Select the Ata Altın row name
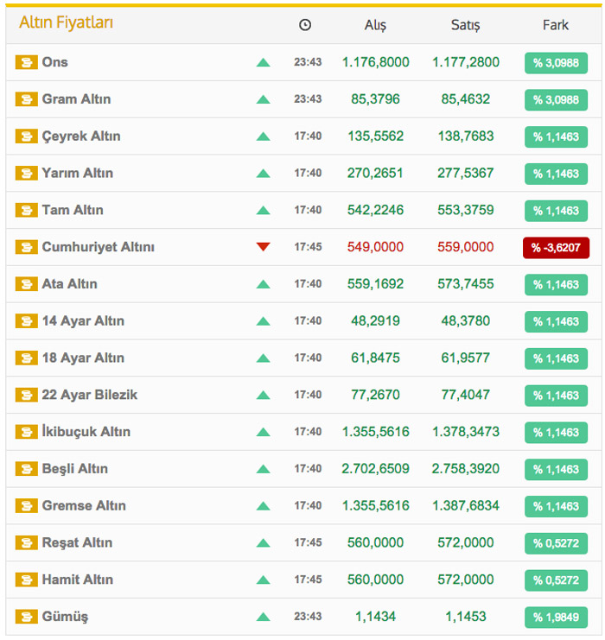 [69, 284]
